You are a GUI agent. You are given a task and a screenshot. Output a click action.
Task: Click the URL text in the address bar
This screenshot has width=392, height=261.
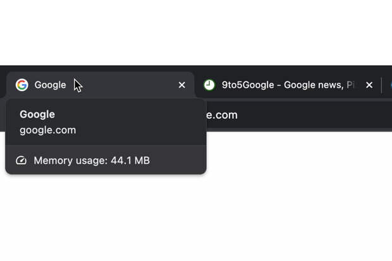pyautogui.click(x=222, y=115)
